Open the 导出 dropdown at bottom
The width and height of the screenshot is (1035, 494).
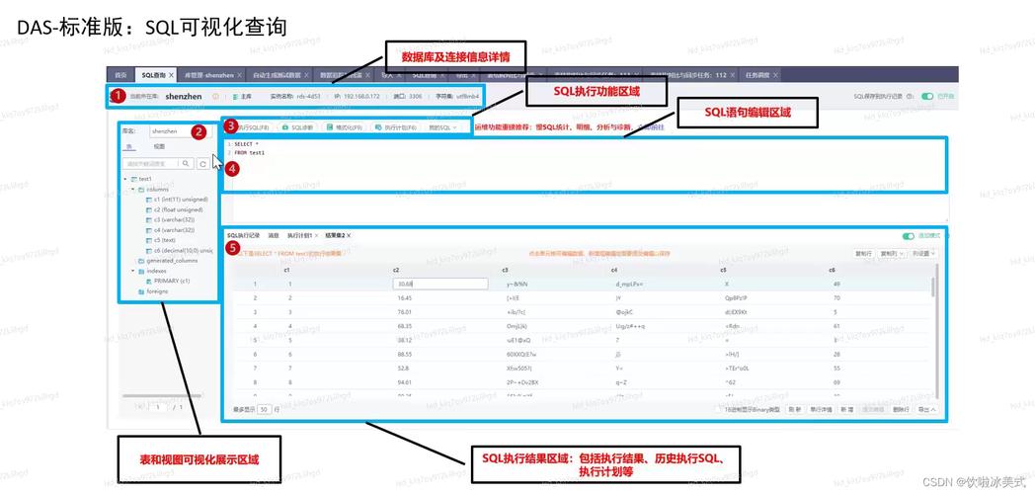[x=924, y=409]
